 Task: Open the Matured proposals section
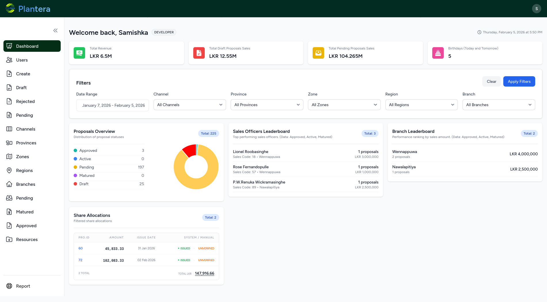tap(24, 212)
